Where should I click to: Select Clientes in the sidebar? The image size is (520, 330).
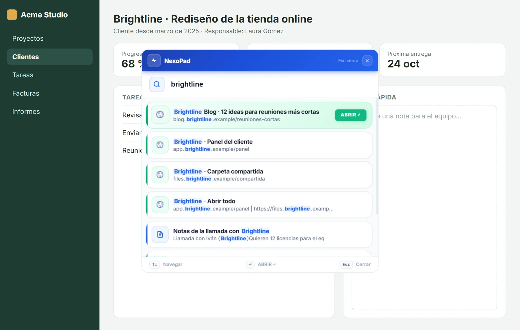(x=50, y=57)
